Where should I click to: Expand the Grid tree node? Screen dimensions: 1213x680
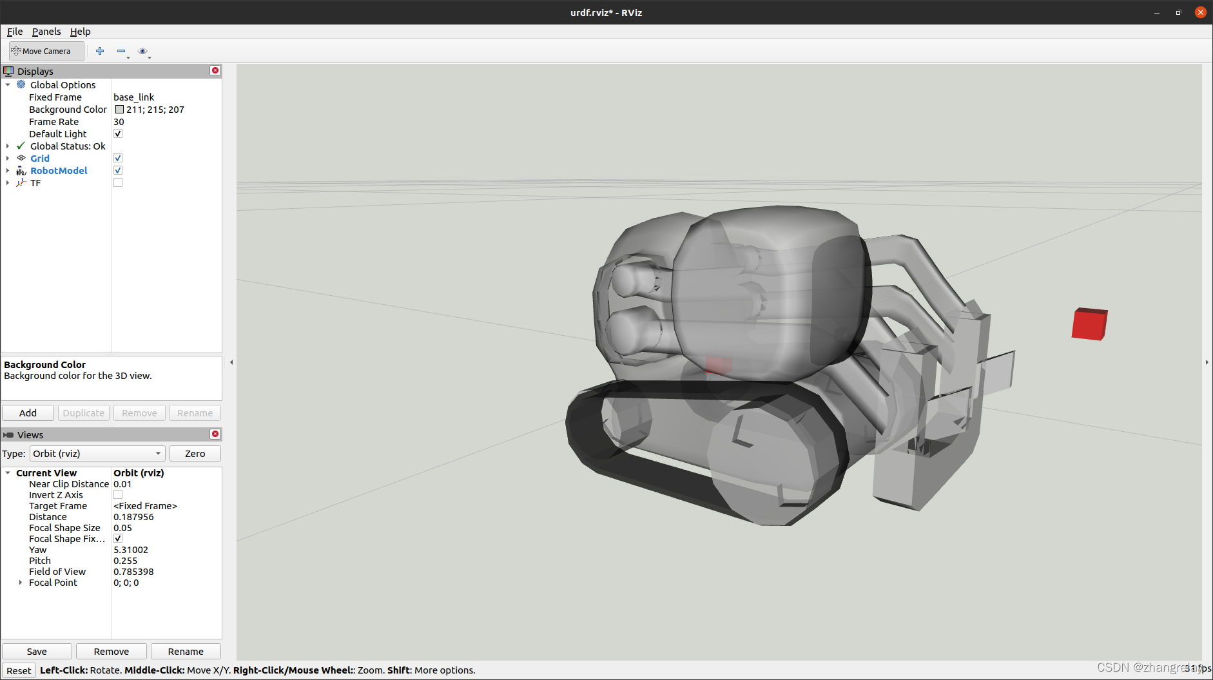coord(8,158)
